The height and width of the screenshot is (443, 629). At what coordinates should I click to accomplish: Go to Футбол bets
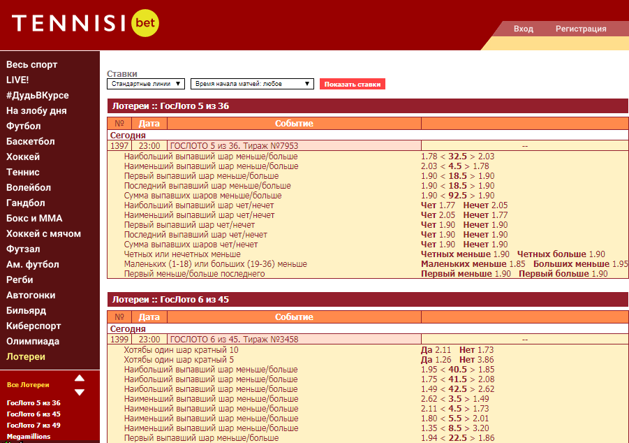23,126
